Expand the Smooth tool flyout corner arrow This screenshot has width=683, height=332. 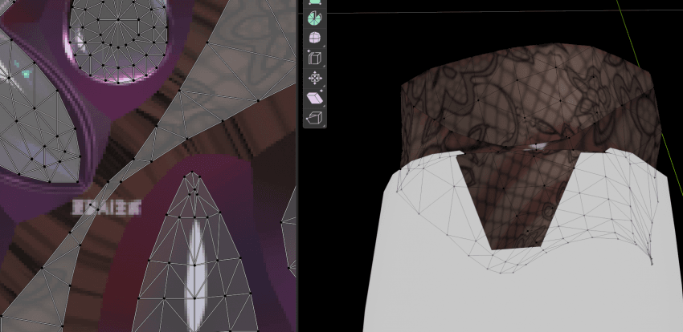[323, 46]
